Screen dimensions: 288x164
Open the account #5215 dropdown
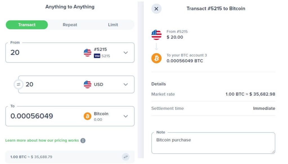126,53
